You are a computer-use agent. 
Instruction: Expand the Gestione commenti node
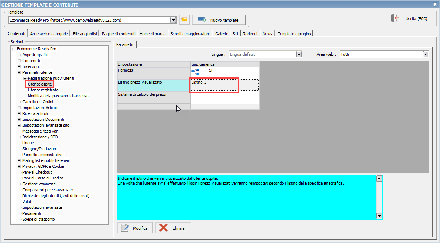point(19,184)
